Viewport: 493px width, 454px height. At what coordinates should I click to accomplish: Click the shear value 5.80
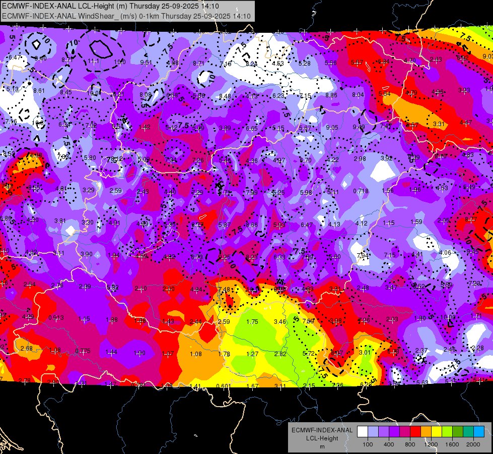pos(90,157)
